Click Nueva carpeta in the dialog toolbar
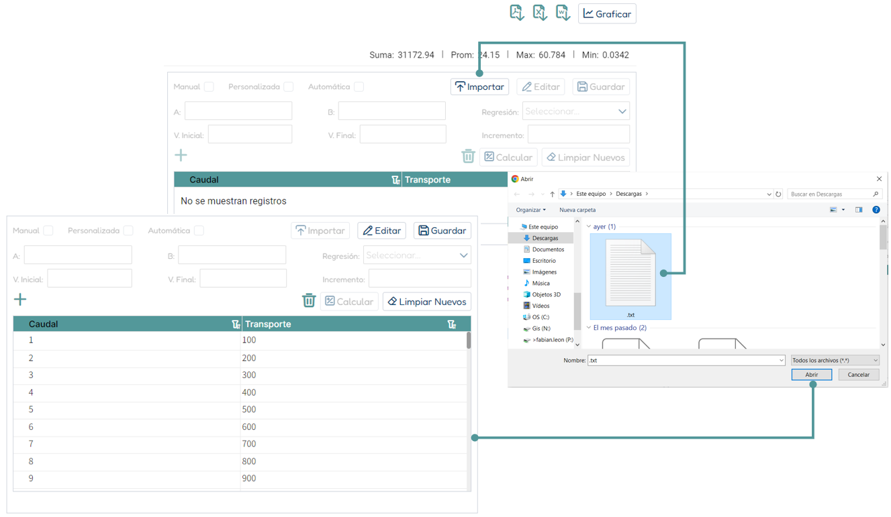The width and height of the screenshot is (891, 517). (577, 210)
